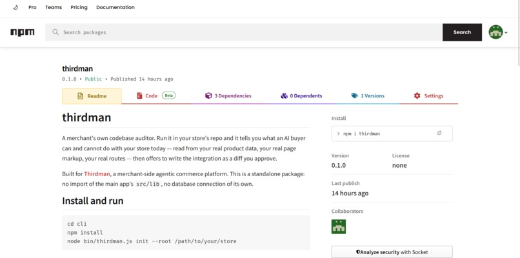Image resolution: width=520 pixels, height=258 pixels.
Task: Click the Beta badge on Code tab
Action: 169,95
